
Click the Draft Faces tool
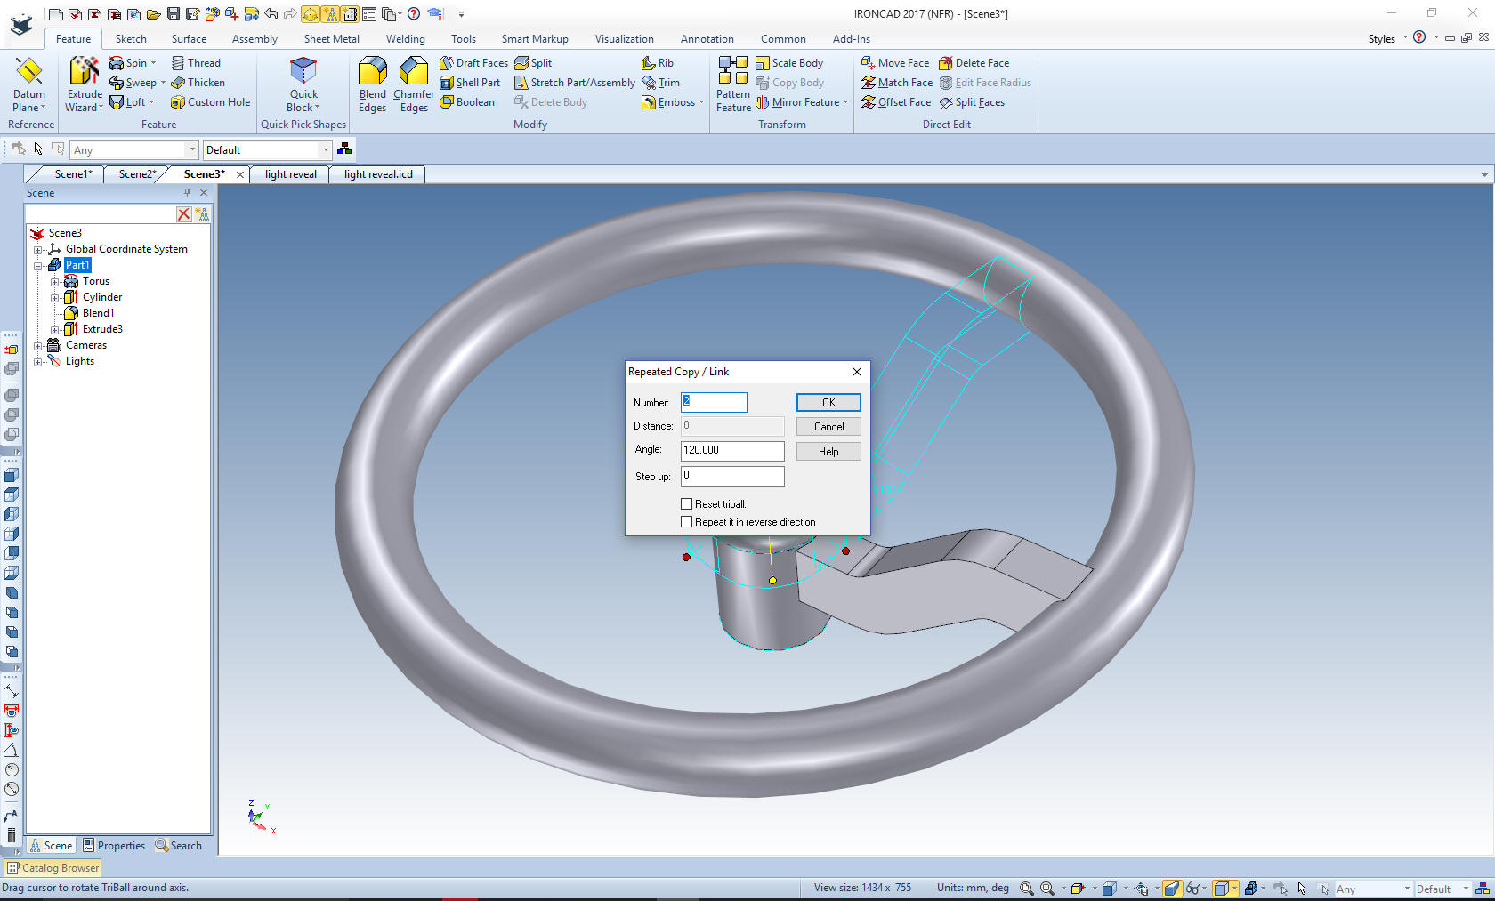pyautogui.click(x=473, y=63)
